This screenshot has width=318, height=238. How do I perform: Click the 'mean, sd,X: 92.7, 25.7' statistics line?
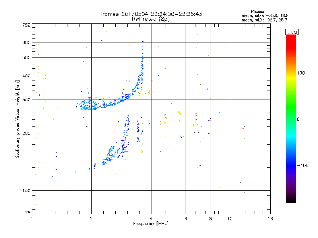click(x=264, y=20)
